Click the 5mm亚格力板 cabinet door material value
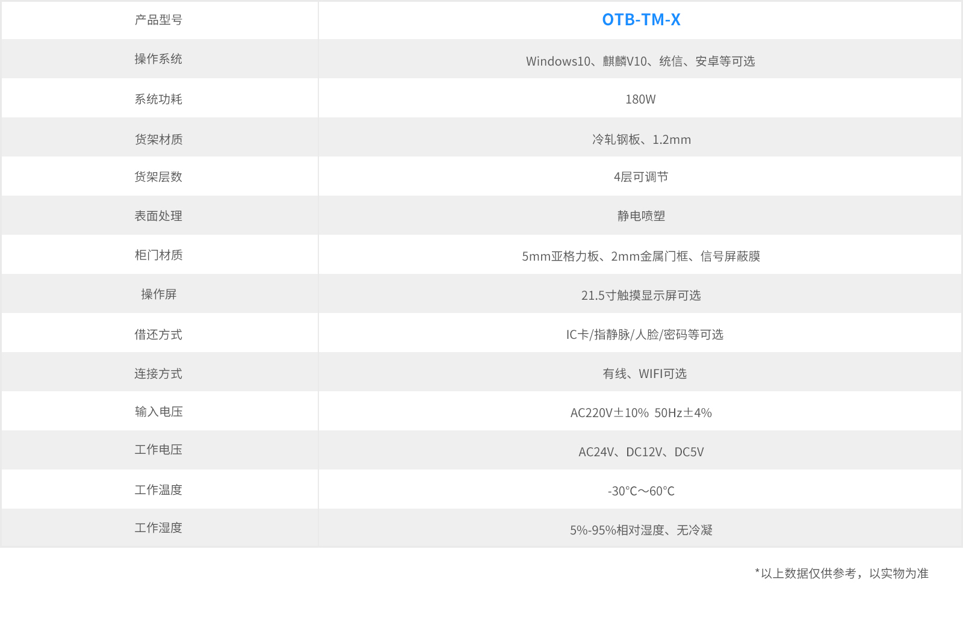Image resolution: width=963 pixels, height=632 pixels. point(640,256)
